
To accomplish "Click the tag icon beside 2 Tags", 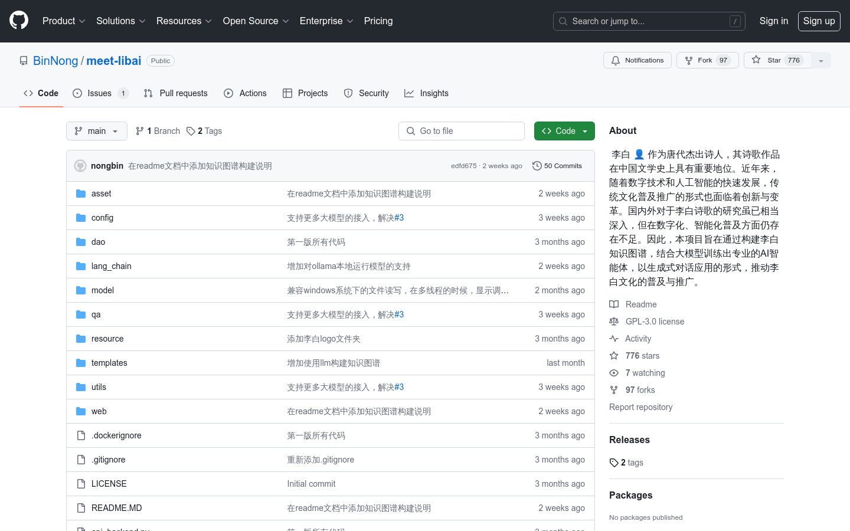I will tap(191, 131).
